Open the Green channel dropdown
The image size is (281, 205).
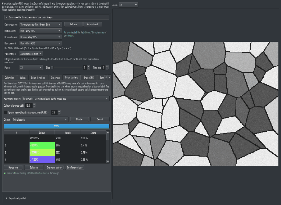pyautogui.click(x=41, y=37)
